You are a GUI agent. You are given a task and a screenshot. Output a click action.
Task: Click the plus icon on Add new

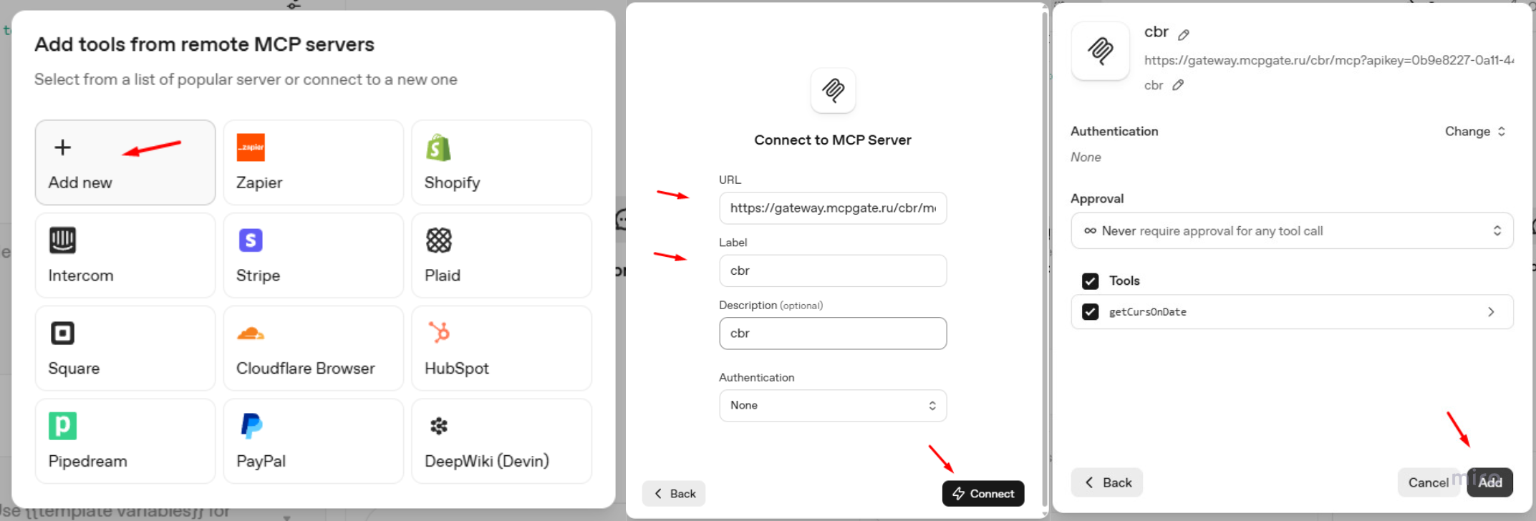[x=63, y=147]
